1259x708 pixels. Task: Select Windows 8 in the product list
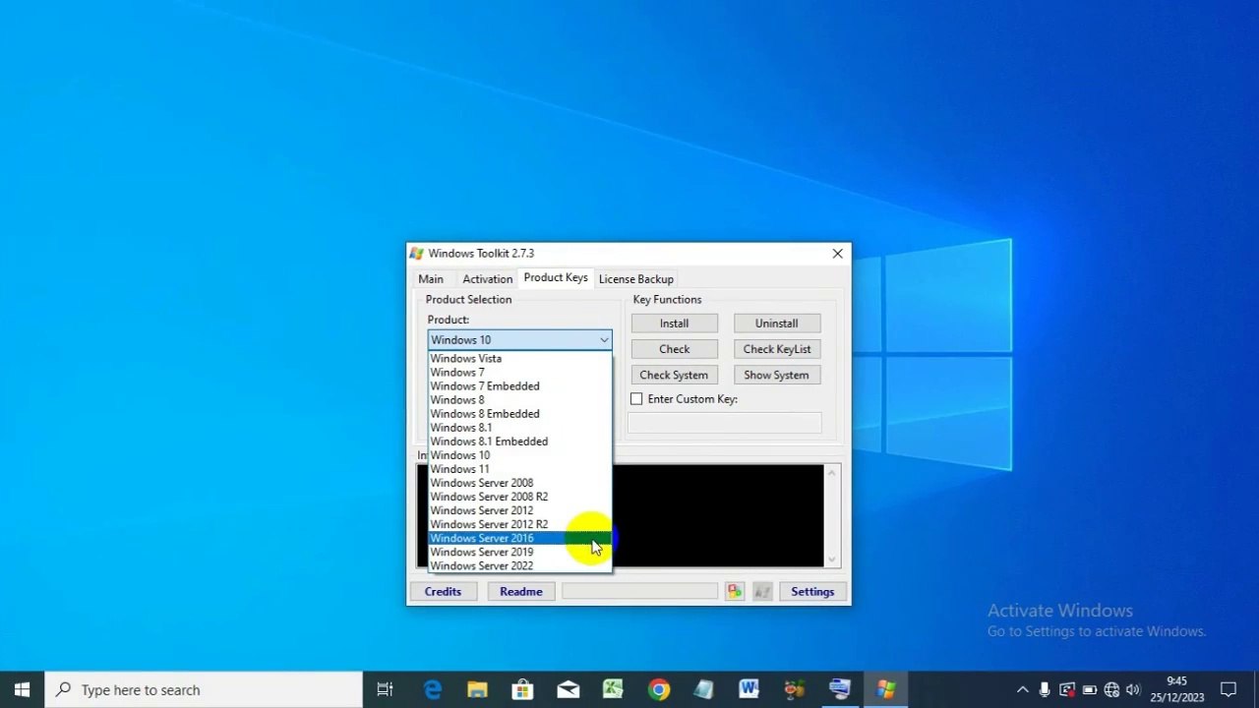pyautogui.click(x=519, y=399)
